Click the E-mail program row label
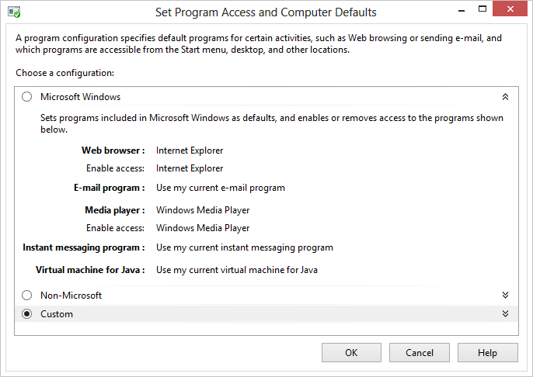Viewport: 533px width, 377px height. [108, 188]
